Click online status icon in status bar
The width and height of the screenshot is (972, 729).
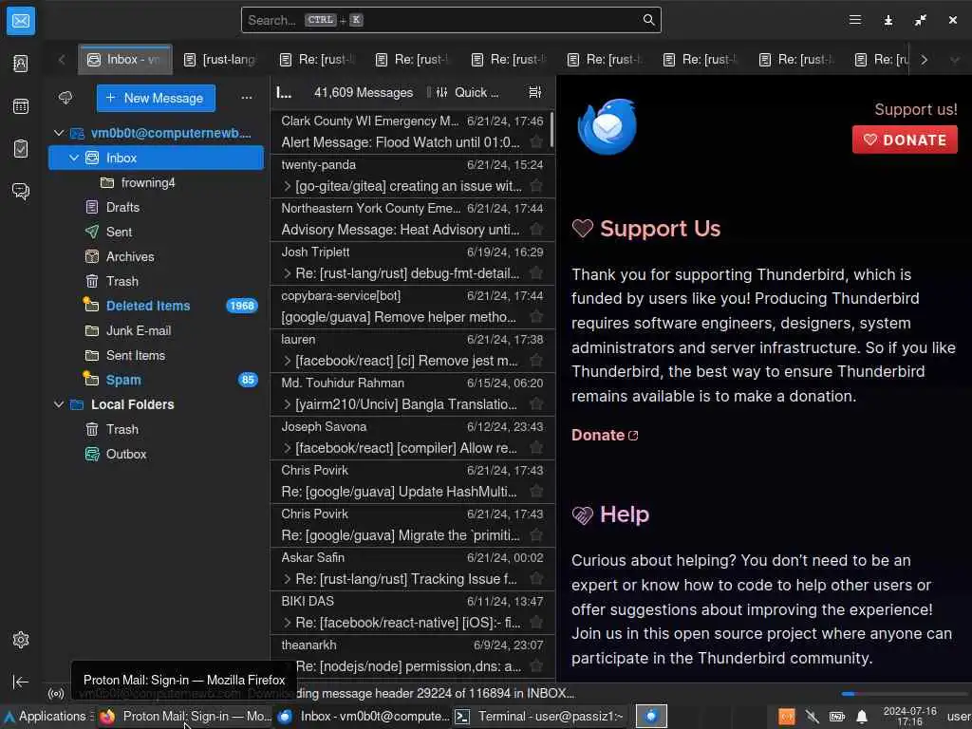pyautogui.click(x=56, y=694)
